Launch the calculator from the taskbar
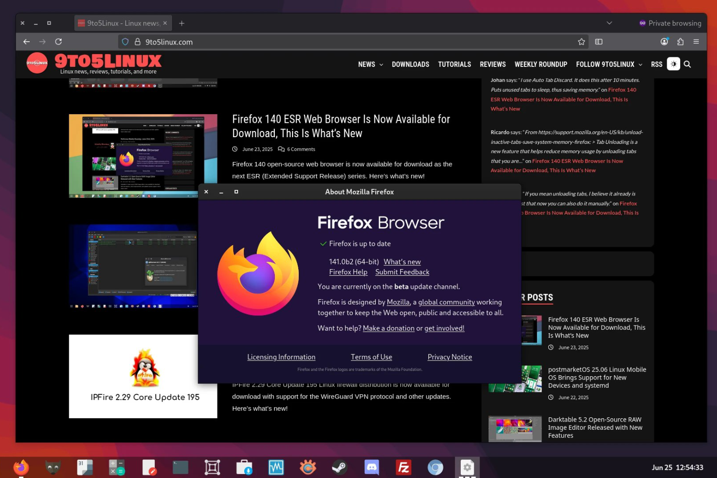 [117, 467]
